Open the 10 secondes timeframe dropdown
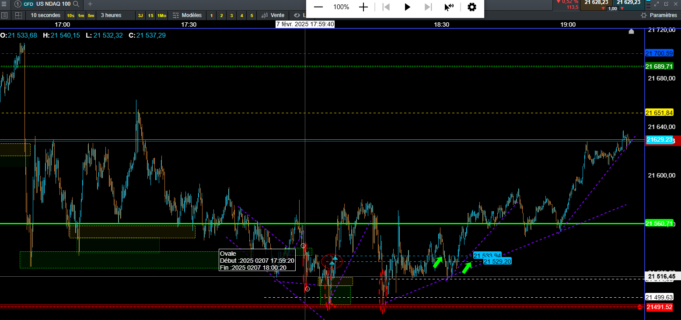 point(45,15)
